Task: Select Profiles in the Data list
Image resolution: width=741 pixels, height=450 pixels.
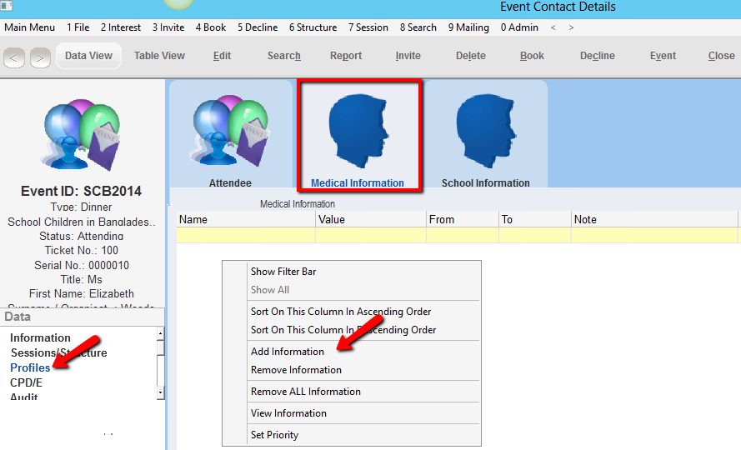Action: tap(30, 367)
